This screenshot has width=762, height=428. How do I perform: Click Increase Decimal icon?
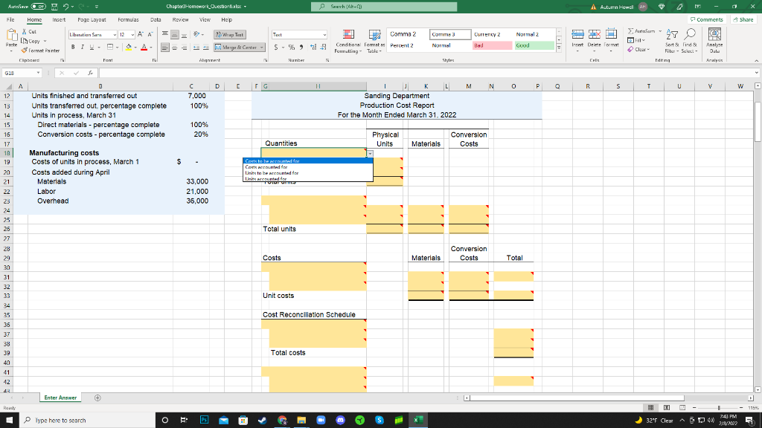coord(313,47)
